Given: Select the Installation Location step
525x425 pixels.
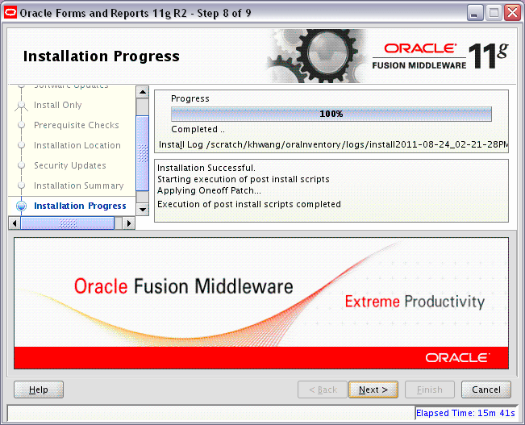Looking at the screenshot, I should coord(77,145).
